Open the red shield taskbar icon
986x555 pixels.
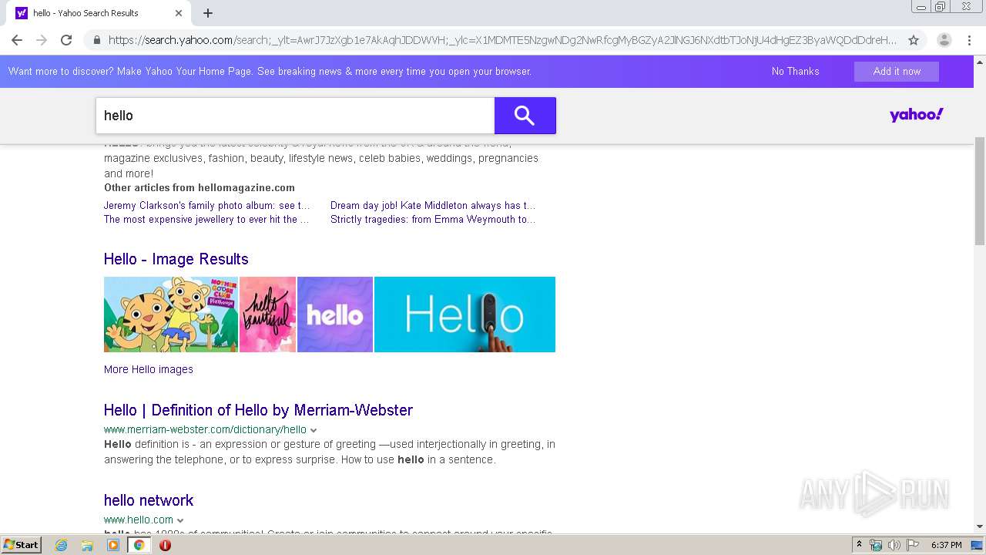tap(165, 545)
